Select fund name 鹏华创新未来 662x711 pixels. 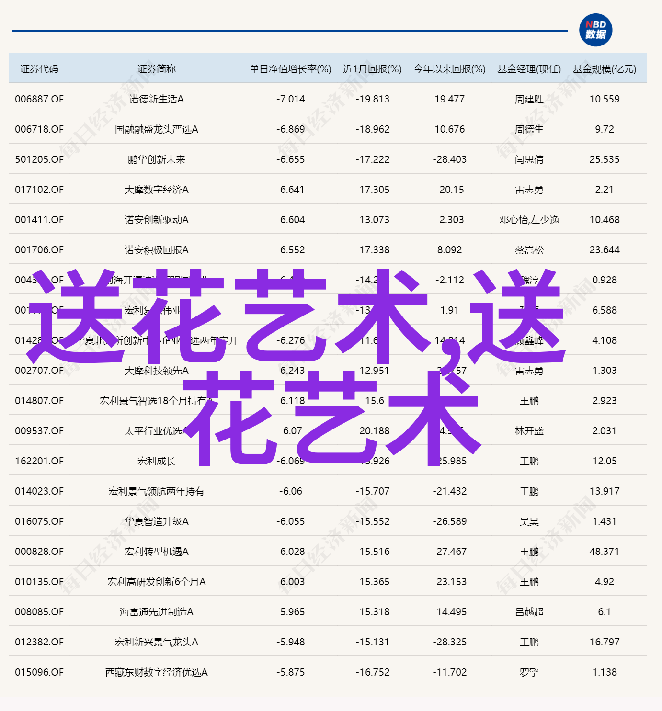coord(157,159)
